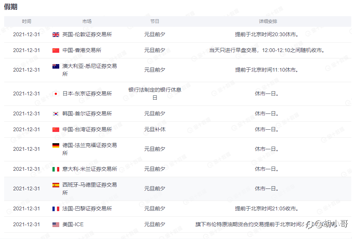Screen dimensions: 352x239
Task: Select market name 日本-东京证券交易所
Action: [x=87, y=93]
